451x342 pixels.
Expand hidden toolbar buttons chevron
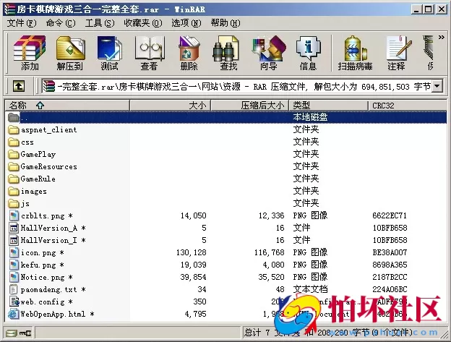(x=441, y=38)
